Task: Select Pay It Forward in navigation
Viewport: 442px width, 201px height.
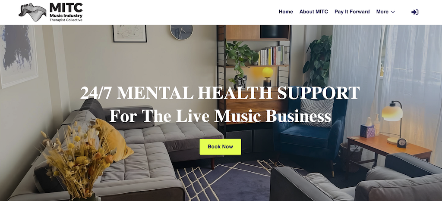Action: click(352, 12)
